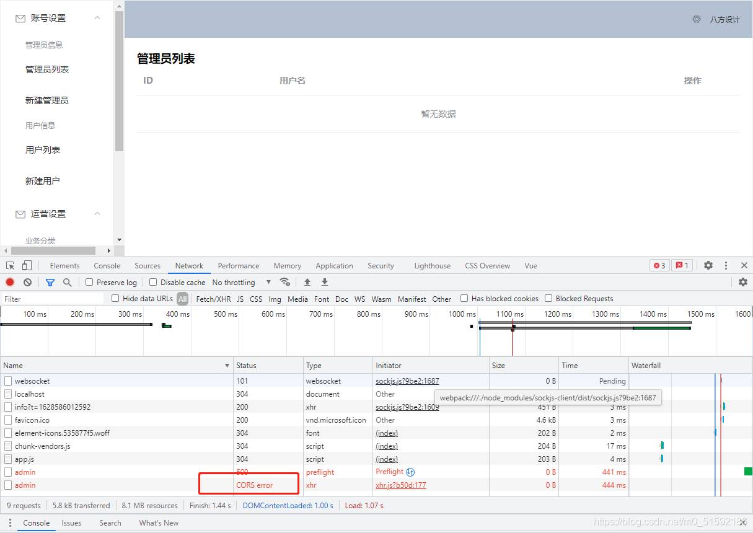Filter requests by WS type
753x533 pixels.
[359, 299]
